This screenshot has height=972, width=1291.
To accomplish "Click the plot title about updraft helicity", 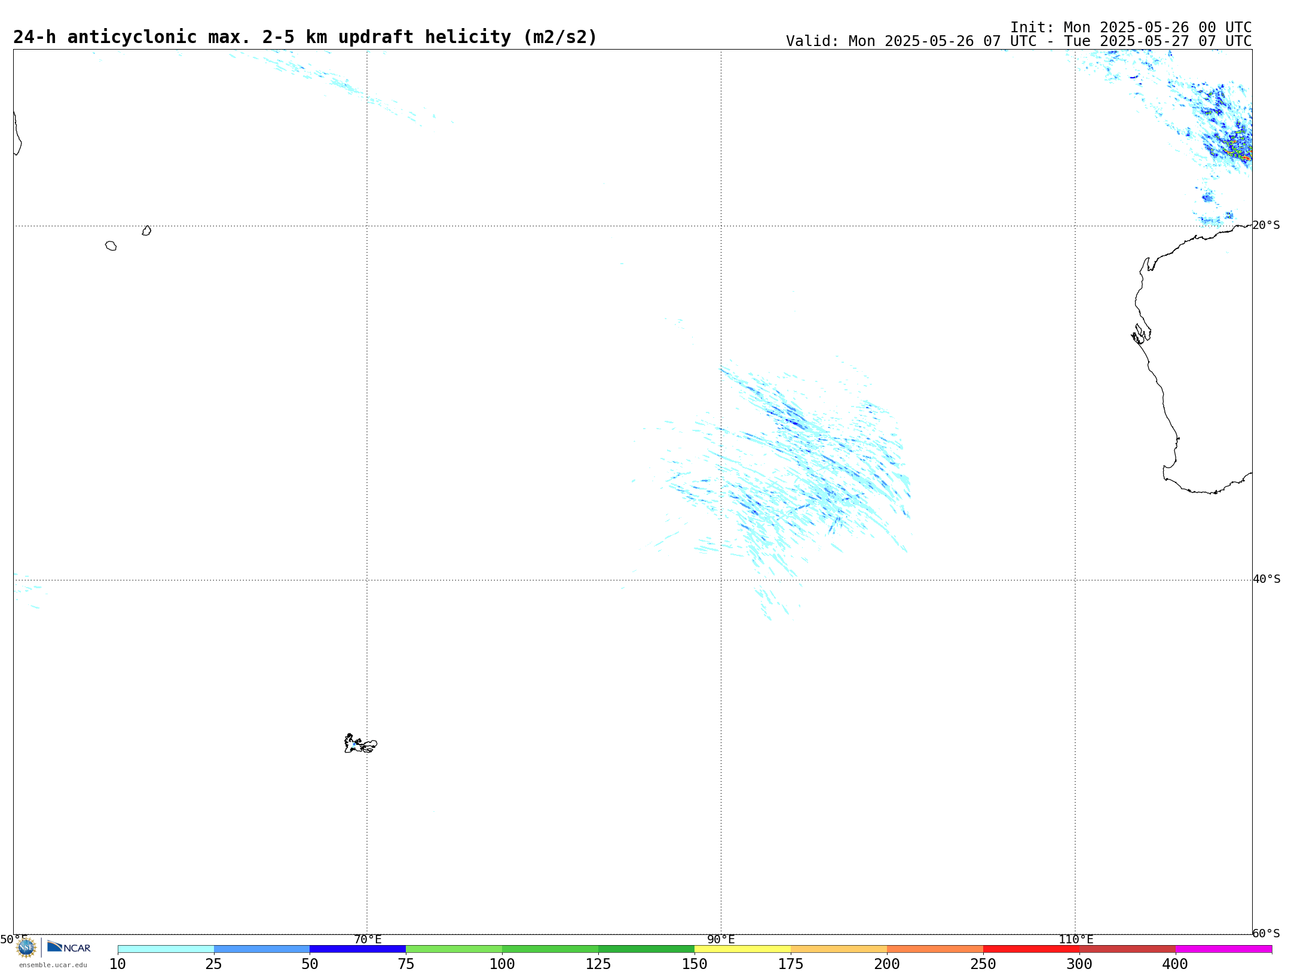I will [305, 37].
